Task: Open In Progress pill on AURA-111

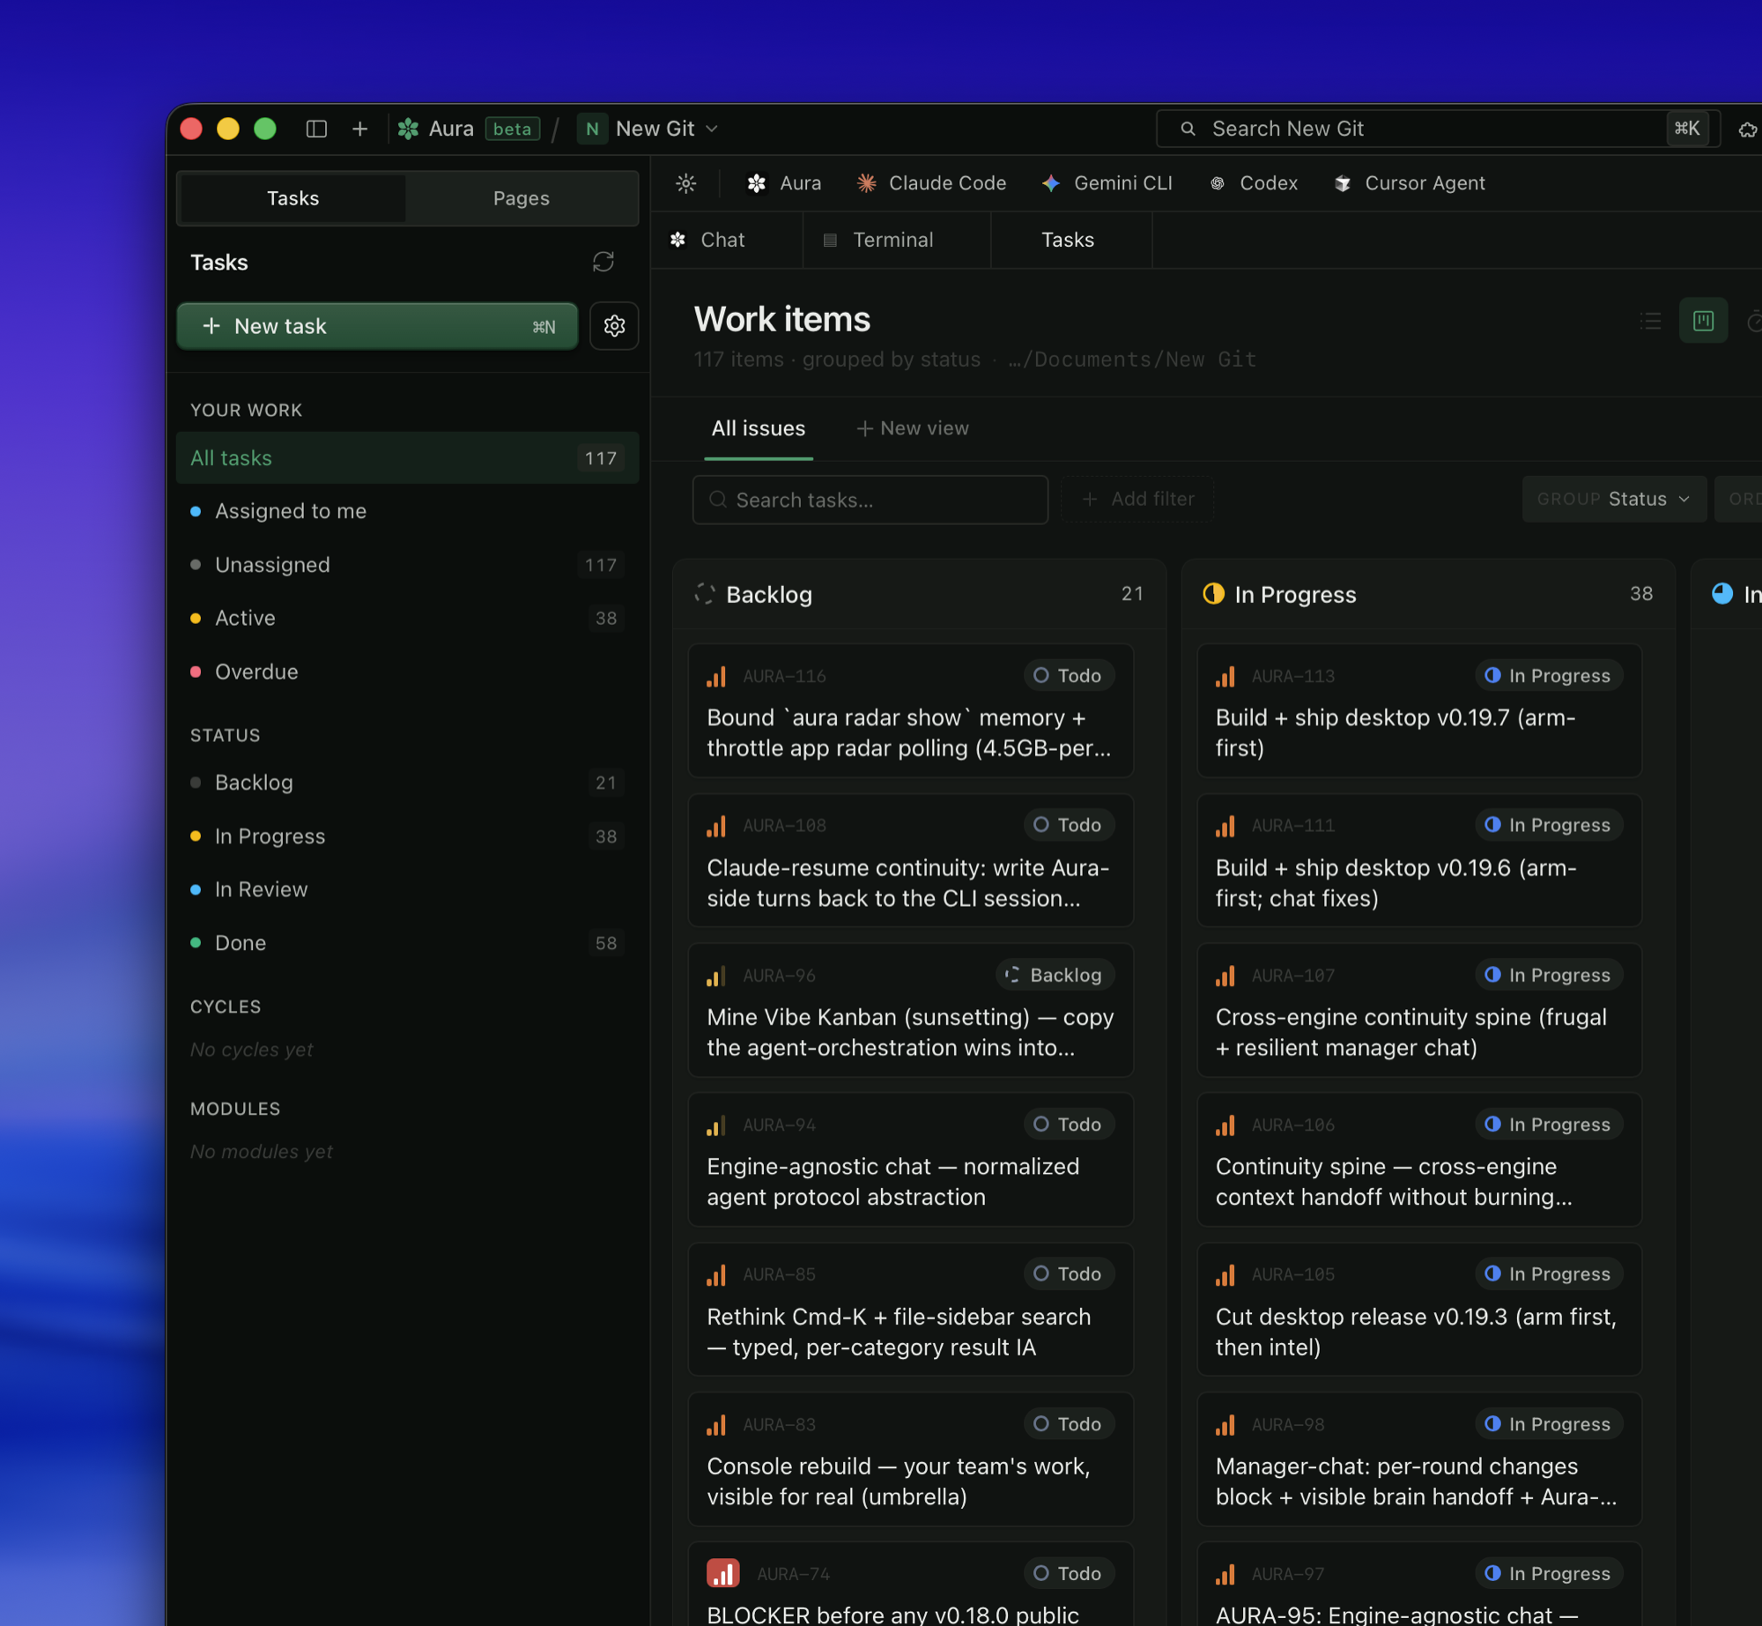Action: point(1548,825)
